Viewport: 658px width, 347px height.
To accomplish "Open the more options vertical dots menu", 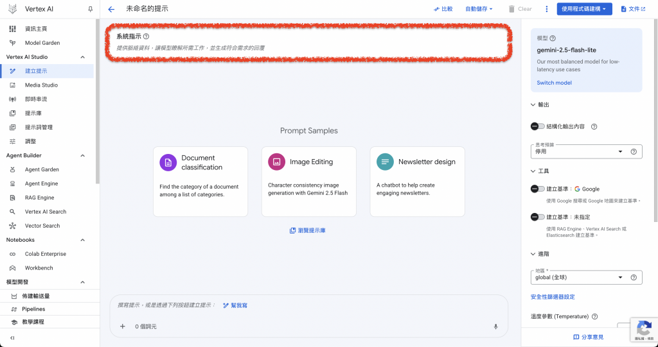I will [x=546, y=9].
